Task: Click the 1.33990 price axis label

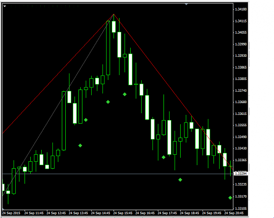Action: point(241,44)
